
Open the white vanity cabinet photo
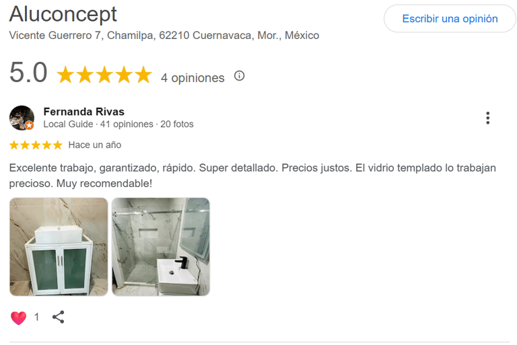coord(59,247)
